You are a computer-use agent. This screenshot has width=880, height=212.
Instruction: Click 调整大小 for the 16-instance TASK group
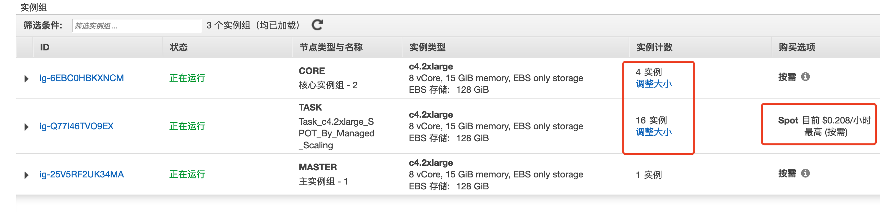pos(653,132)
